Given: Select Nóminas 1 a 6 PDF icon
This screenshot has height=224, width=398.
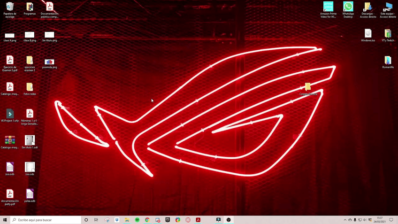Looking at the screenshot, I should pos(30,117).
